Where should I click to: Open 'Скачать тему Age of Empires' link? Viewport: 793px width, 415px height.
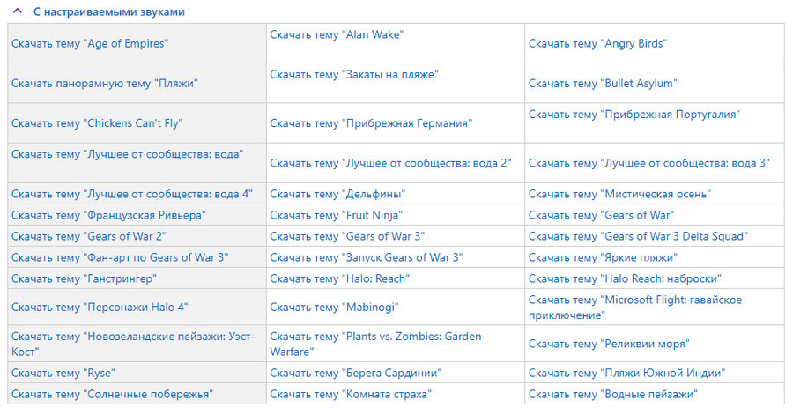point(90,43)
